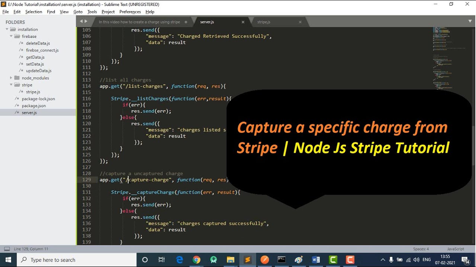This screenshot has width=476, height=267.
Task: Collapse the installation folder
Action: pyautogui.click(x=7, y=29)
